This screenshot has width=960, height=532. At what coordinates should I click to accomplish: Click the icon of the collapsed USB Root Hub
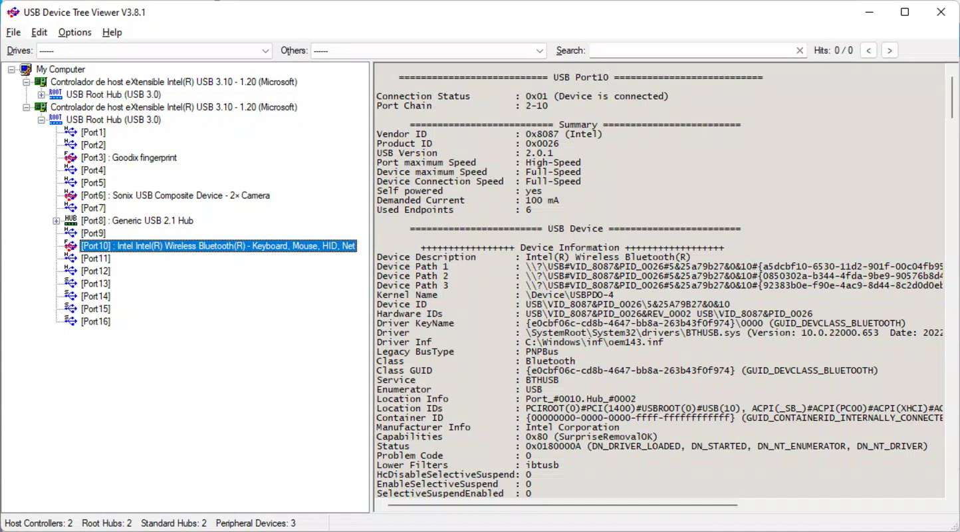point(56,94)
